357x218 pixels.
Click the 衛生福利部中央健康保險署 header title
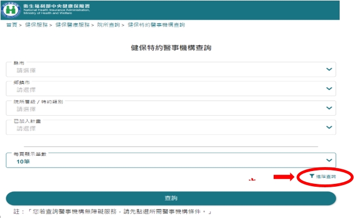[x=57, y=6]
